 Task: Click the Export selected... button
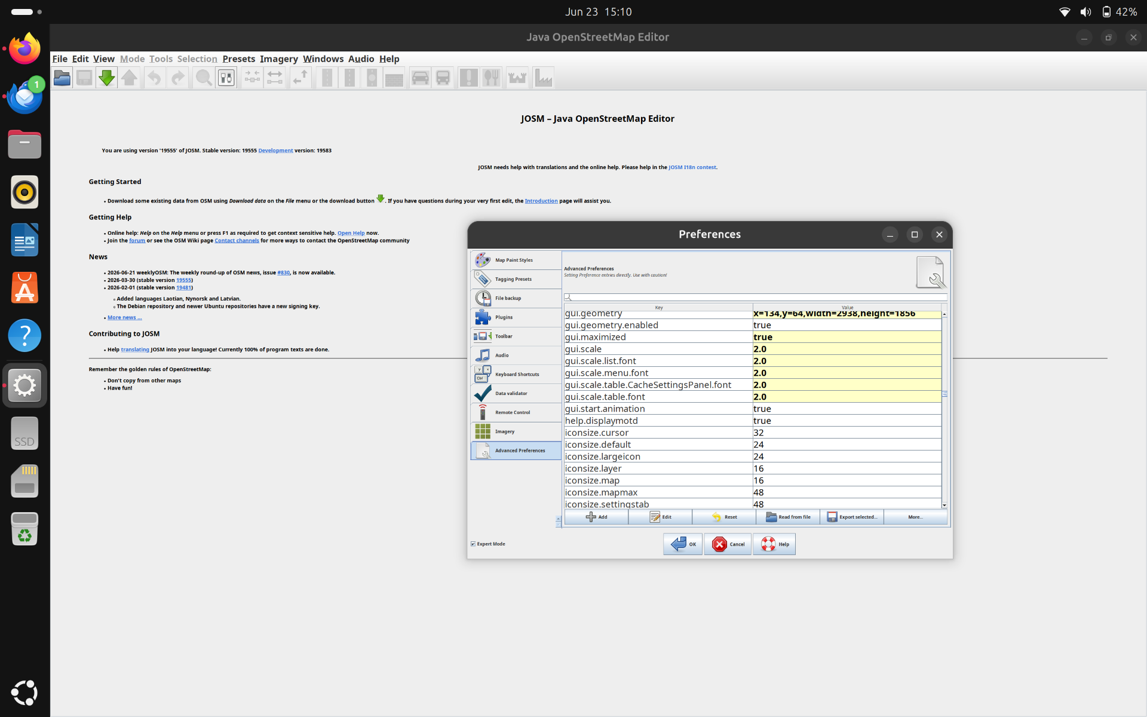click(852, 517)
